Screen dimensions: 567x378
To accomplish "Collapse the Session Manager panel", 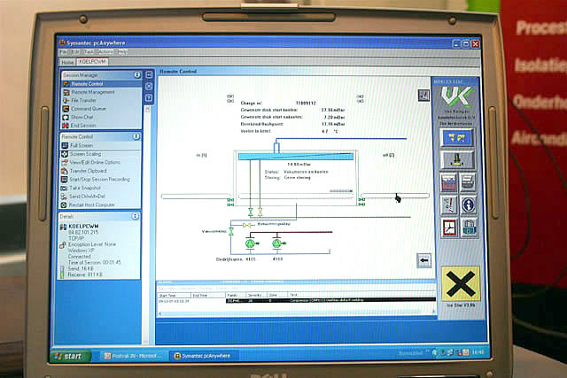I will pyautogui.click(x=136, y=75).
